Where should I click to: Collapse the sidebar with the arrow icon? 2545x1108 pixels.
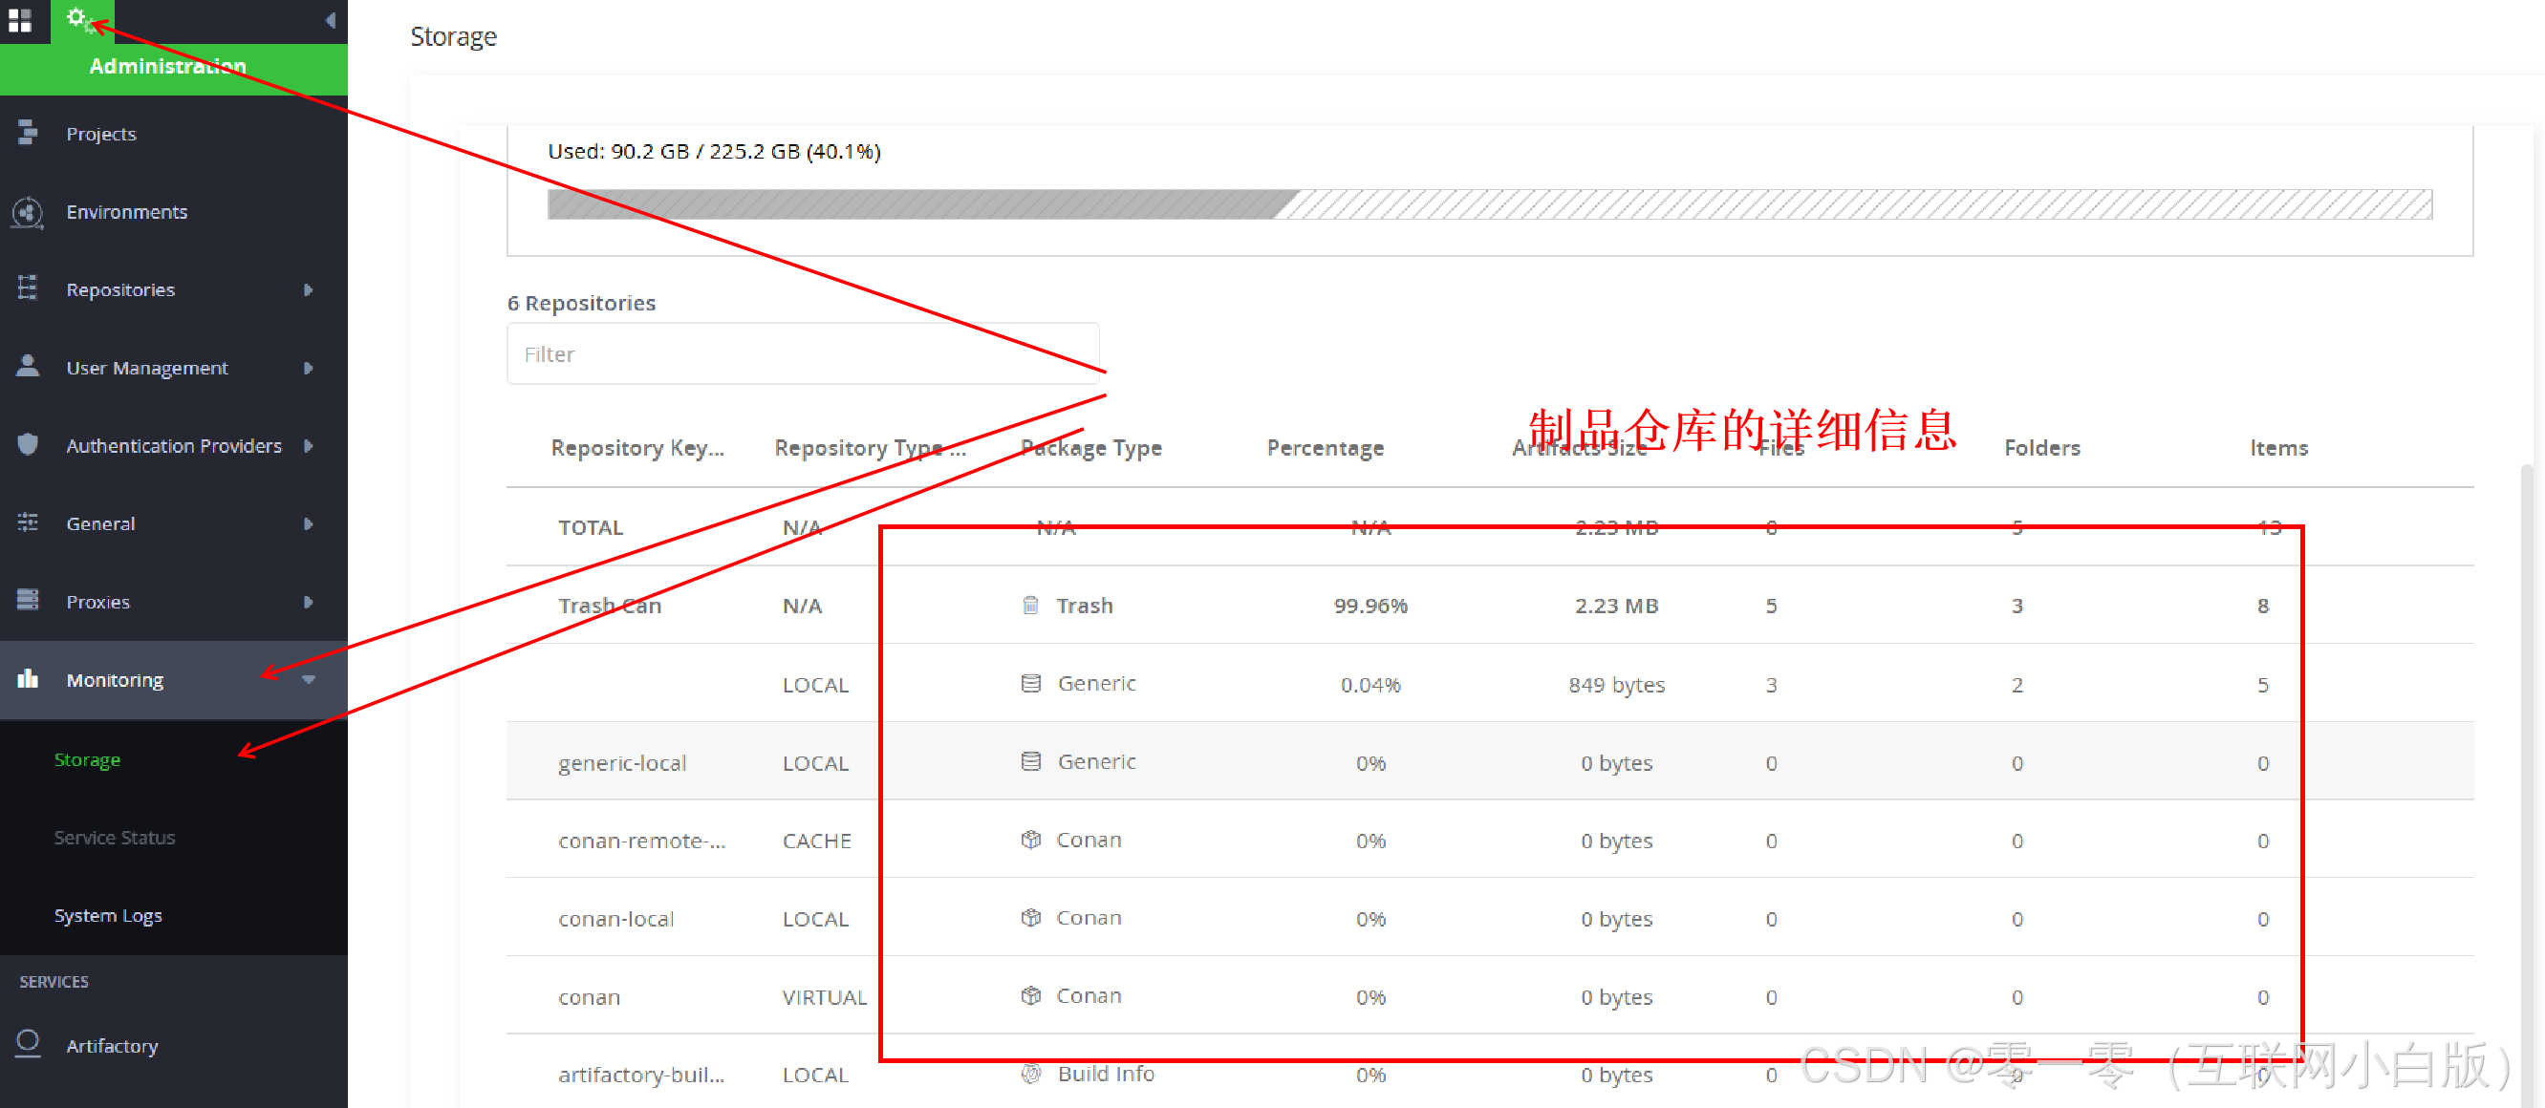click(x=330, y=21)
